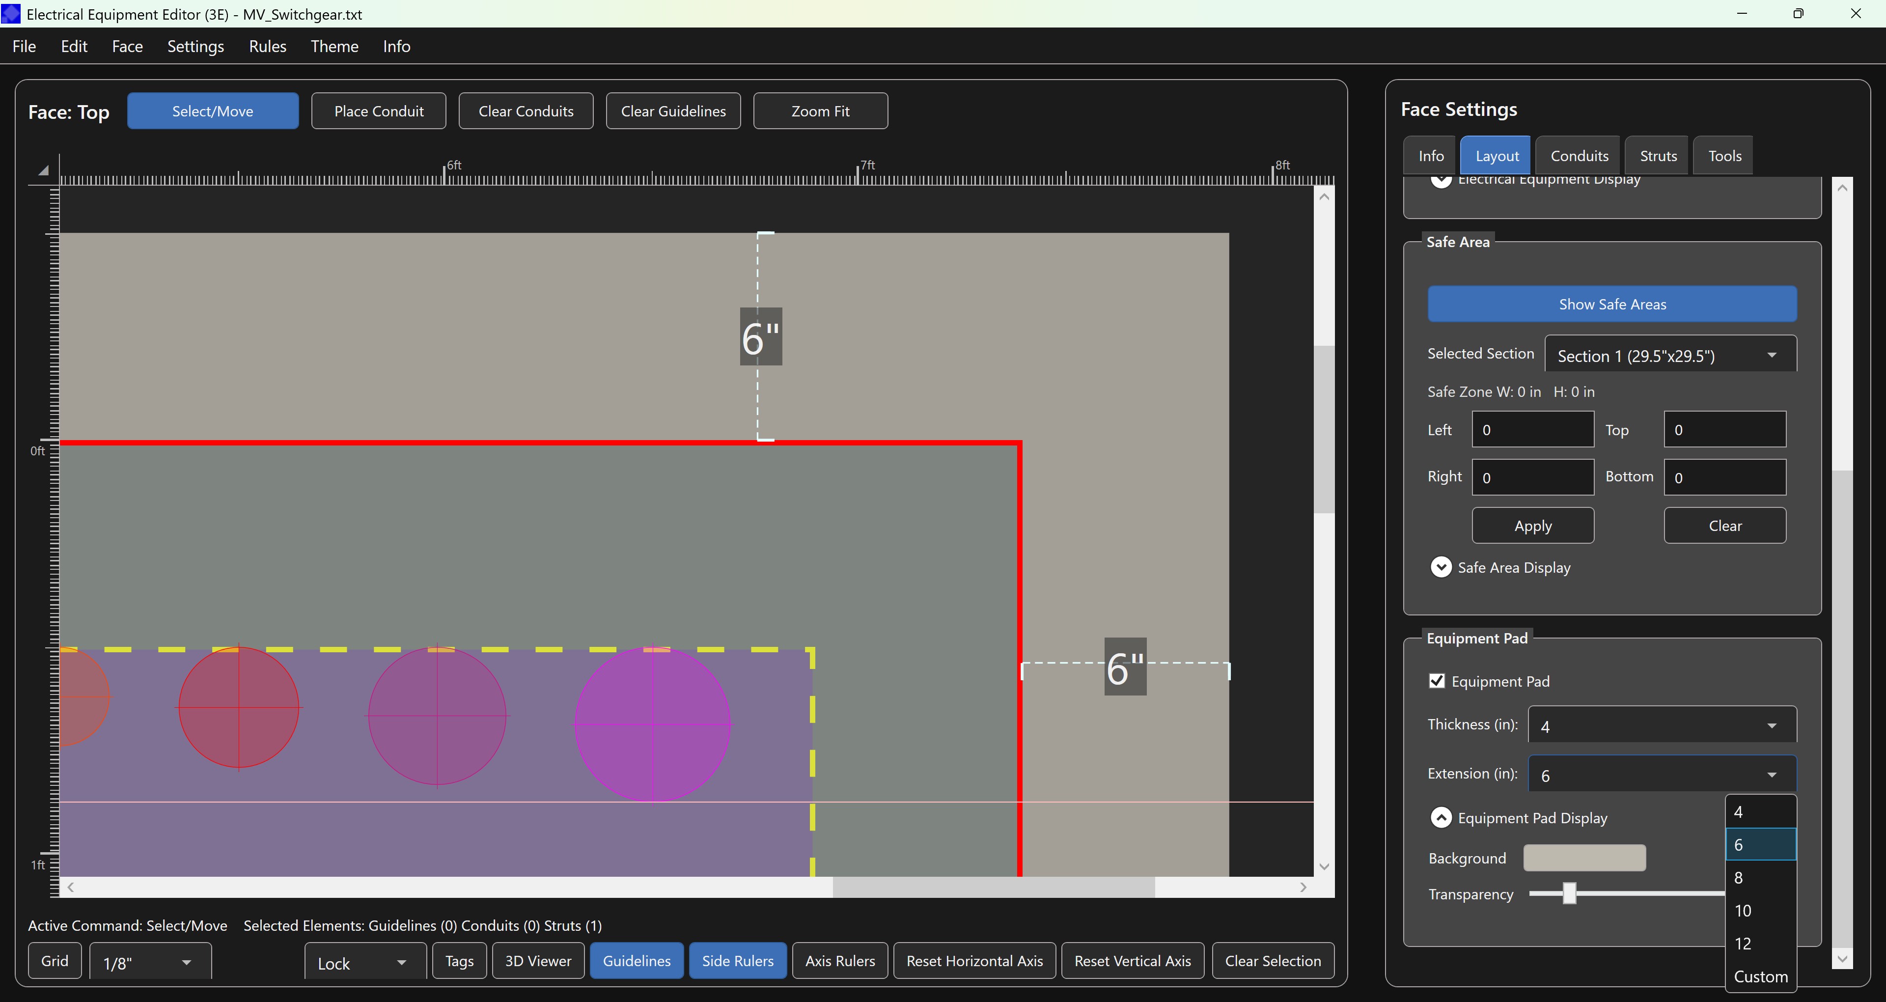The image size is (1886, 1002).
Task: Apply the safe zone values
Action: pyautogui.click(x=1532, y=525)
